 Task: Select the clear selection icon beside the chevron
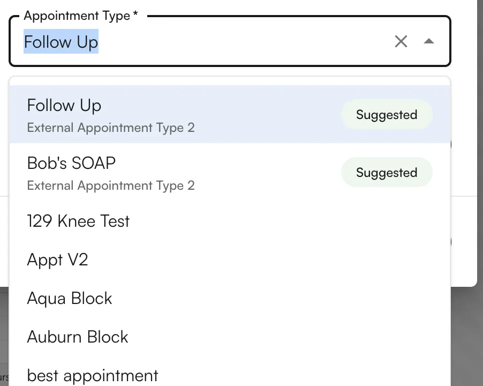tap(401, 41)
